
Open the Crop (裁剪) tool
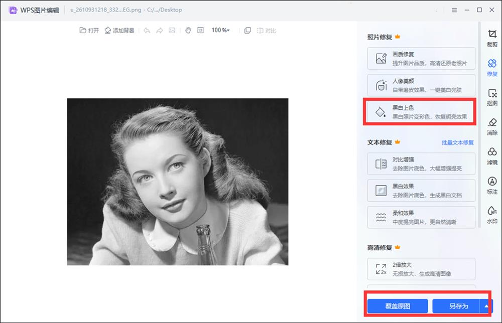(492, 38)
